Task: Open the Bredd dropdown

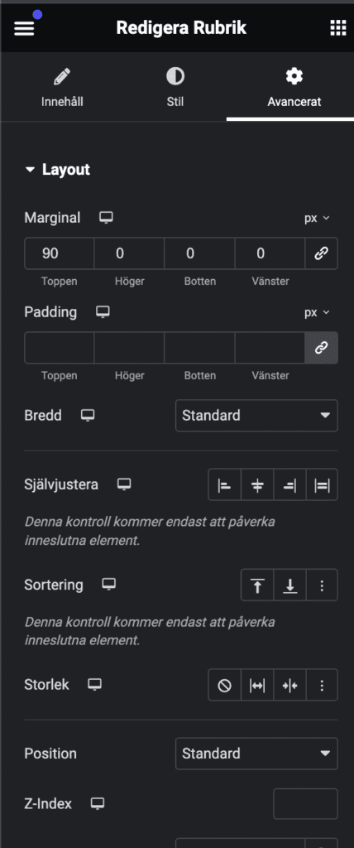Action: click(256, 416)
